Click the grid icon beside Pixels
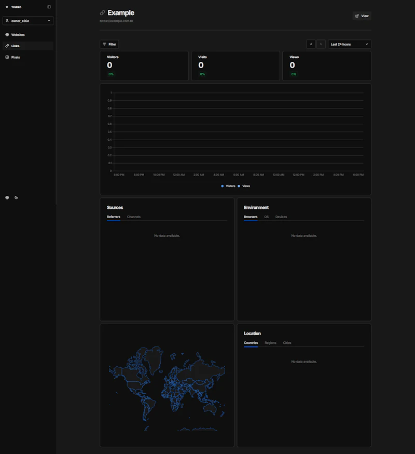The image size is (415, 454). tap(7, 57)
